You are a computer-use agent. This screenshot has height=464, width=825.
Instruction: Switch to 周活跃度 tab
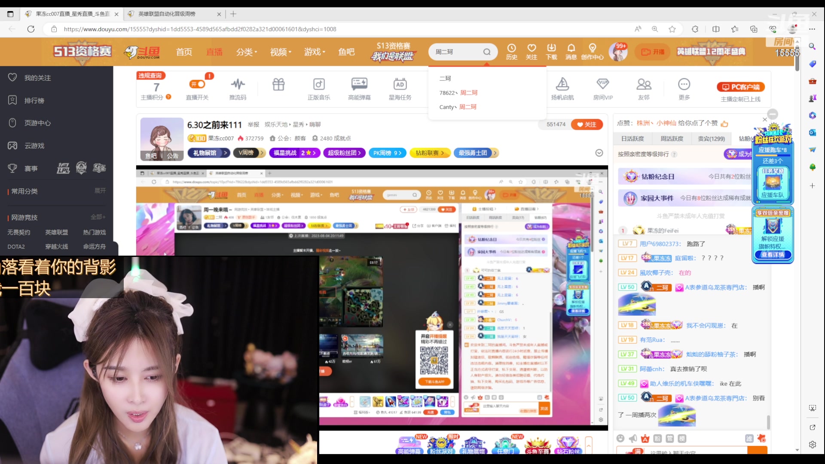tap(672, 138)
